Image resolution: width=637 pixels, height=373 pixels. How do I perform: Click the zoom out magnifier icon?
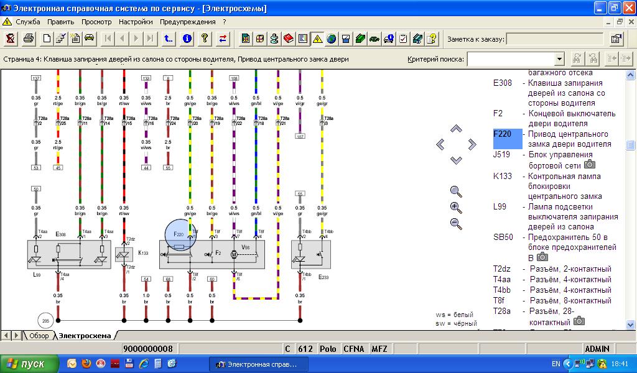[456, 224]
